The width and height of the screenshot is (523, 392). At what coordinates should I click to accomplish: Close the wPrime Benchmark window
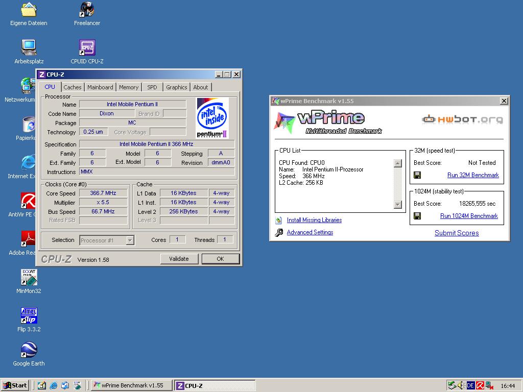[x=504, y=101]
